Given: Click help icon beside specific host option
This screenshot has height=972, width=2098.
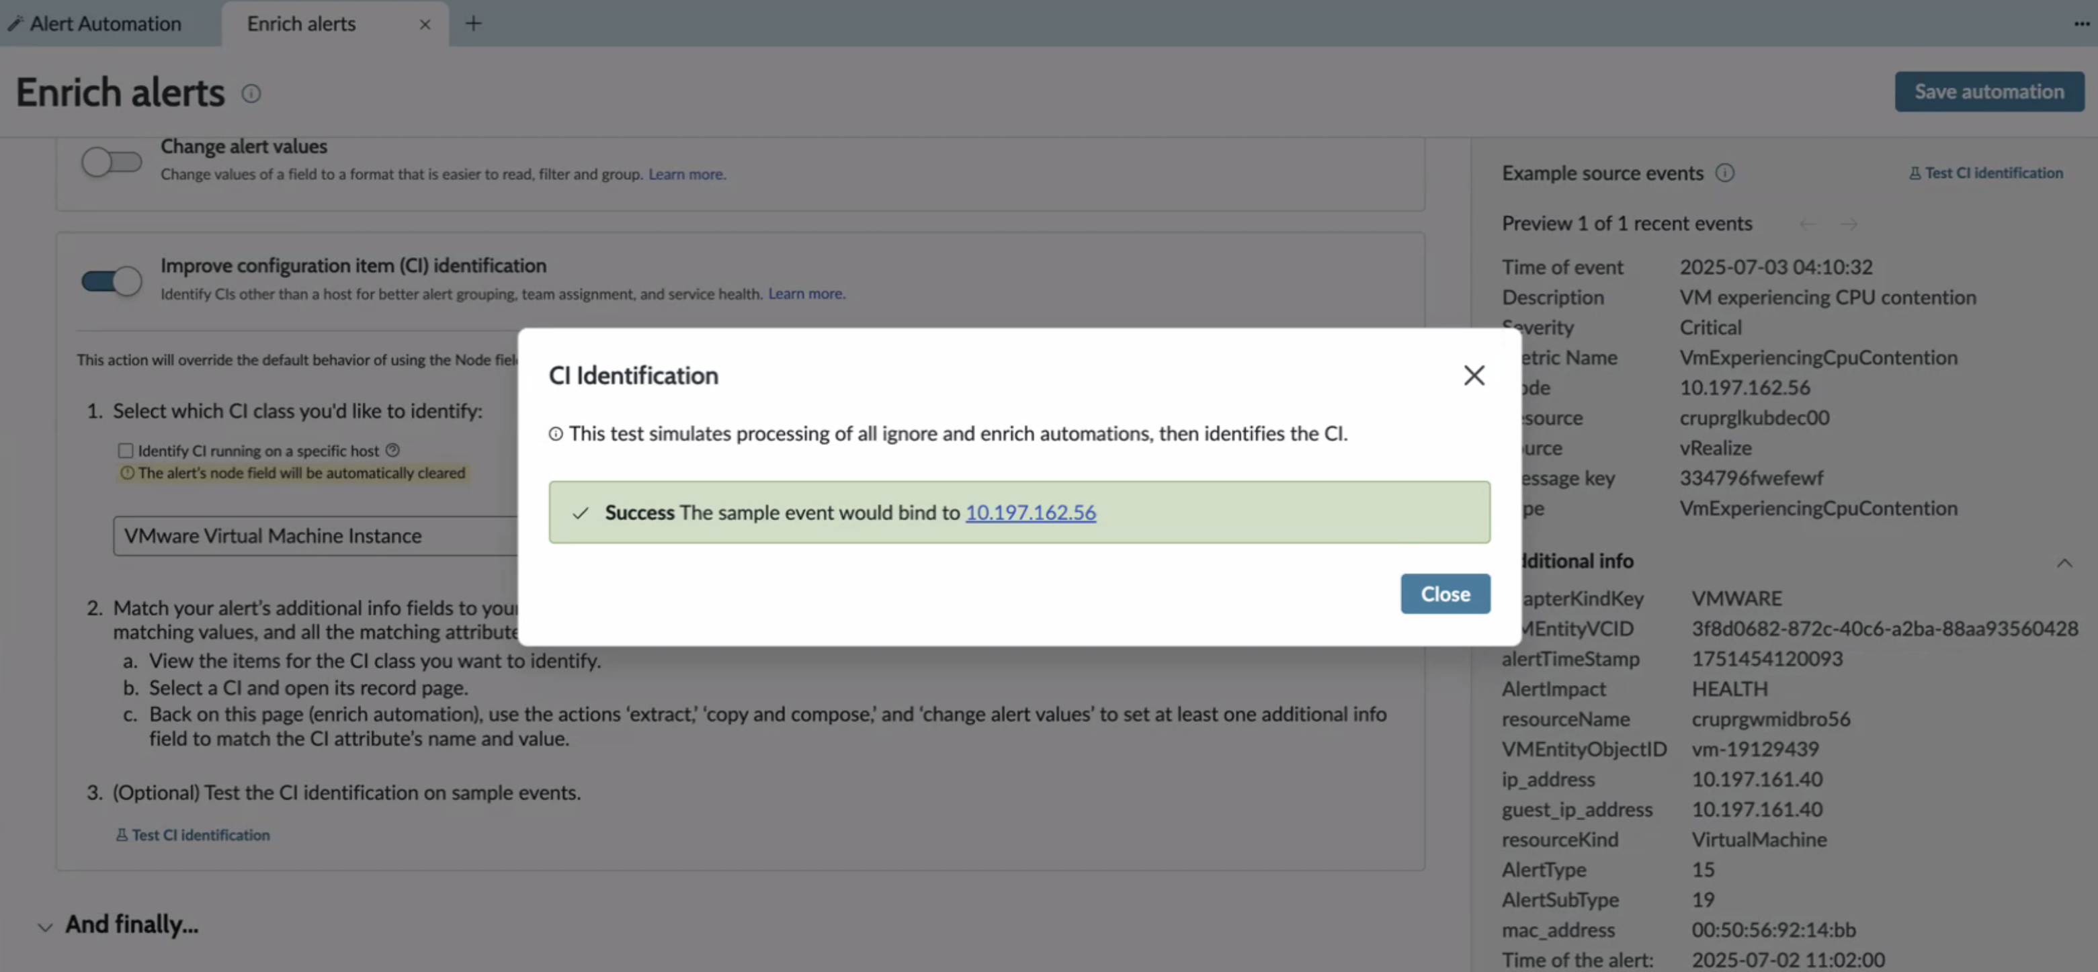Looking at the screenshot, I should coord(392,449).
